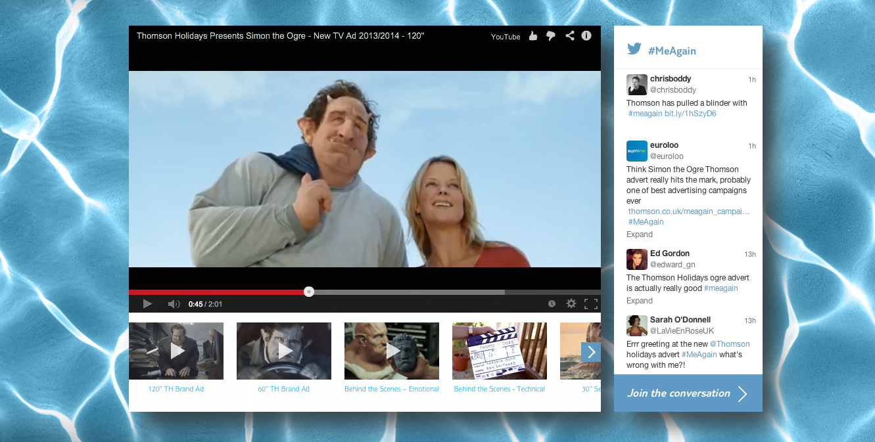Open the share video icon

tap(569, 36)
